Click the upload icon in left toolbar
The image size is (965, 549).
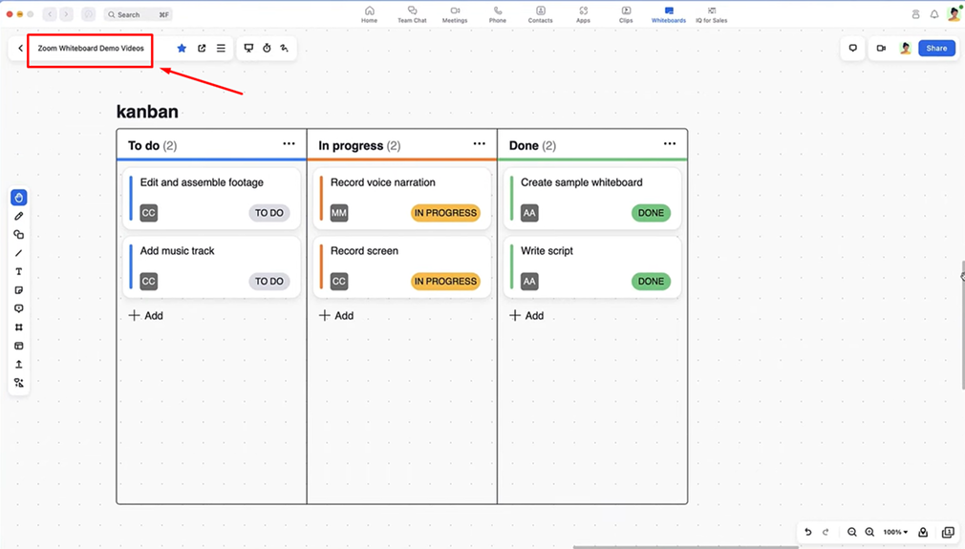pos(18,365)
